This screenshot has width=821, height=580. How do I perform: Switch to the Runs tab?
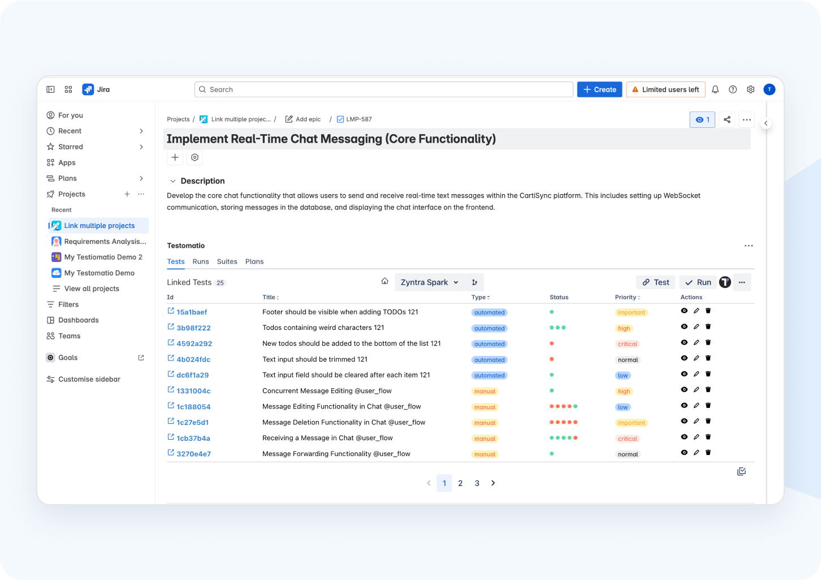pyautogui.click(x=201, y=261)
